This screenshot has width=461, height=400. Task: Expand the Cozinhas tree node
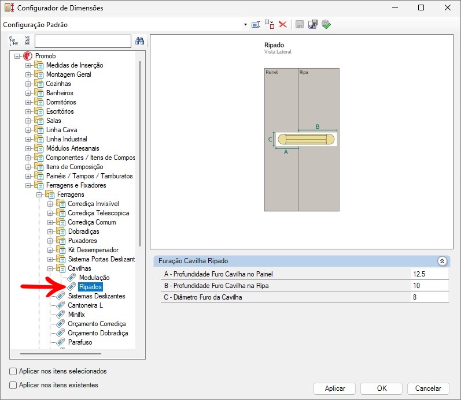(28, 84)
